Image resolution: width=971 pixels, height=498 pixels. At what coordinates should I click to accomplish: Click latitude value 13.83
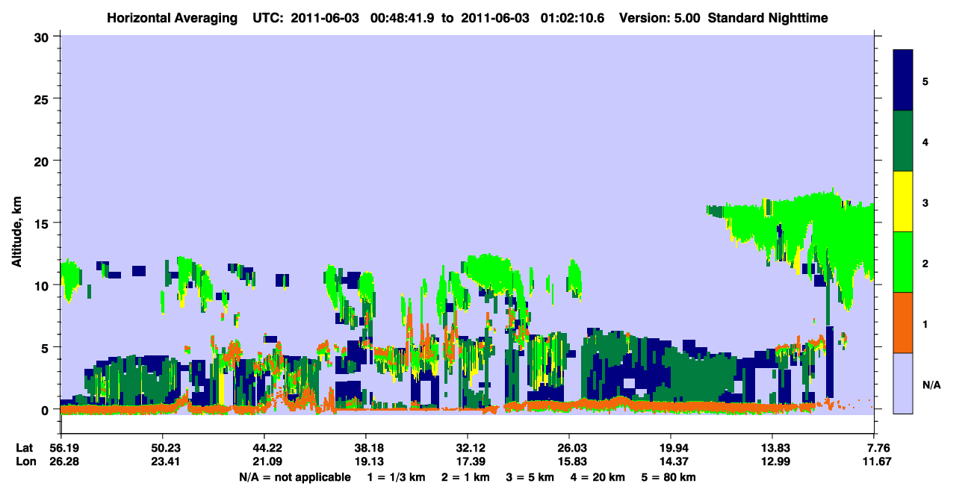point(772,448)
